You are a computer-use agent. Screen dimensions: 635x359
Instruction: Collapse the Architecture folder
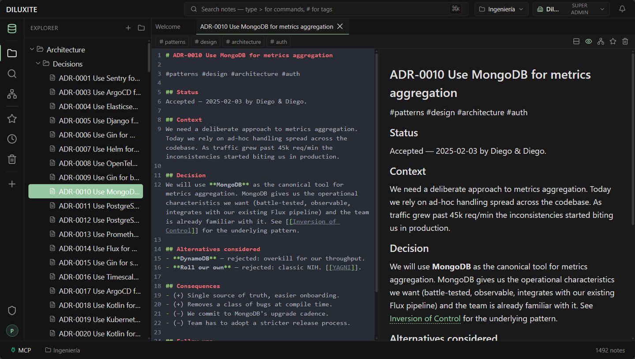(x=32, y=49)
